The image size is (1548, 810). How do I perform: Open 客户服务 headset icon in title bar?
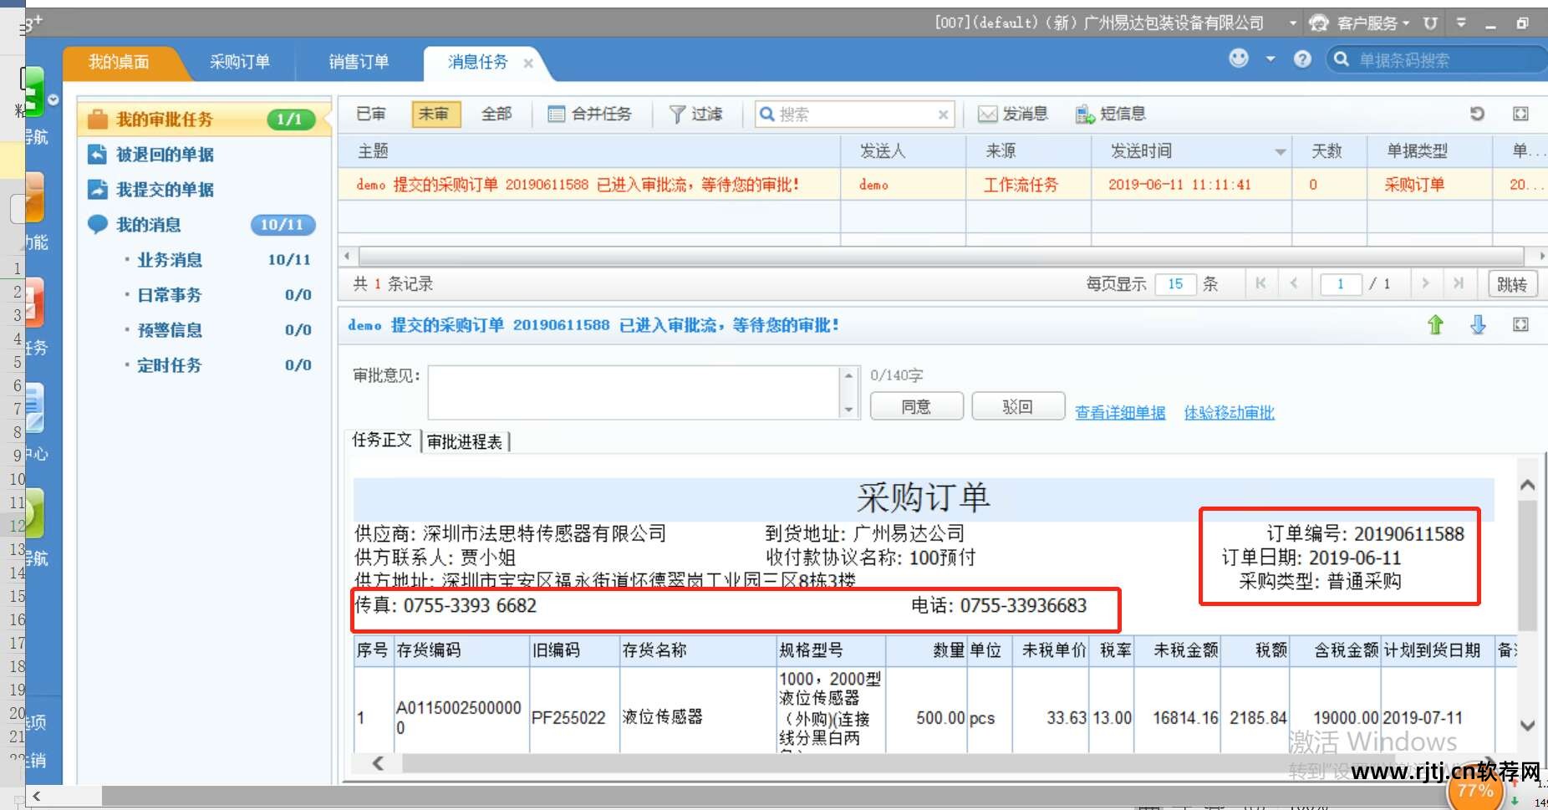point(1319,23)
